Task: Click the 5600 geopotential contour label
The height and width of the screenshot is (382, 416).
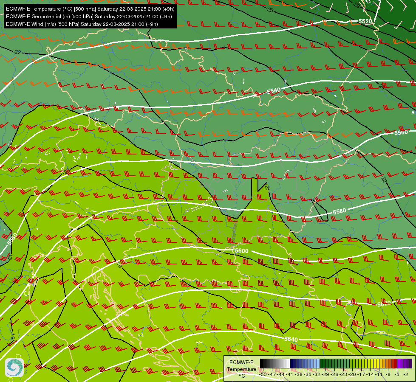Action: 241,251
